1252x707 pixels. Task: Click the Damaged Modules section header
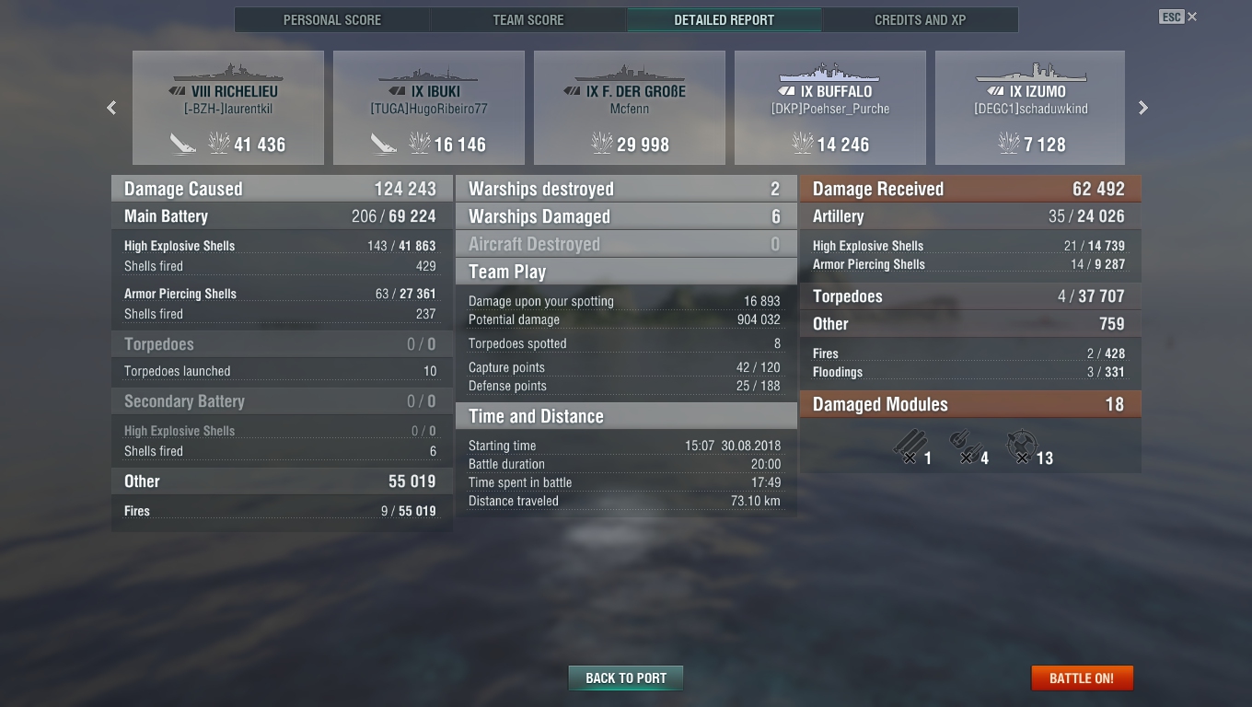tap(970, 404)
